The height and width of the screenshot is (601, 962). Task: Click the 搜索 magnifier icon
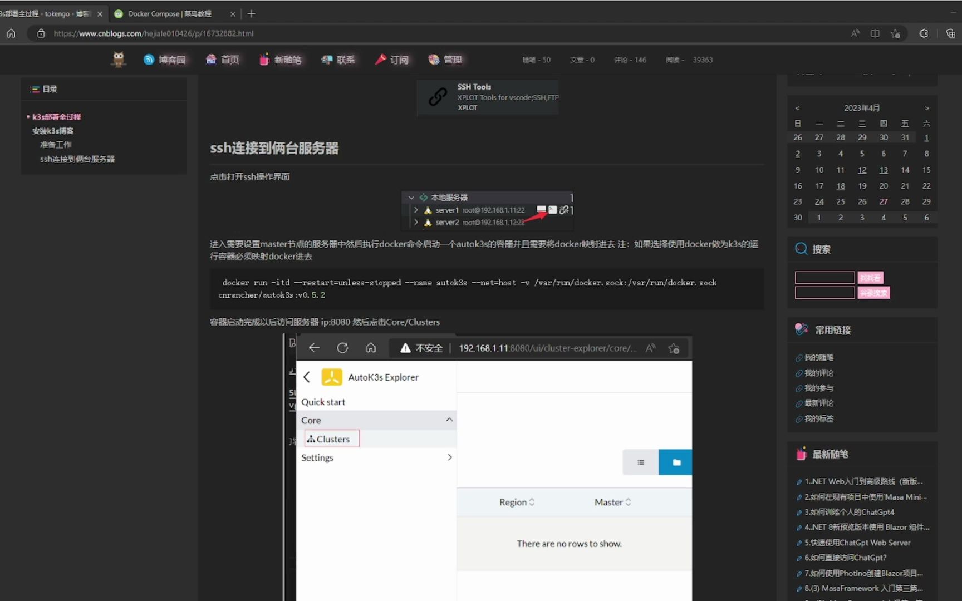[801, 249]
